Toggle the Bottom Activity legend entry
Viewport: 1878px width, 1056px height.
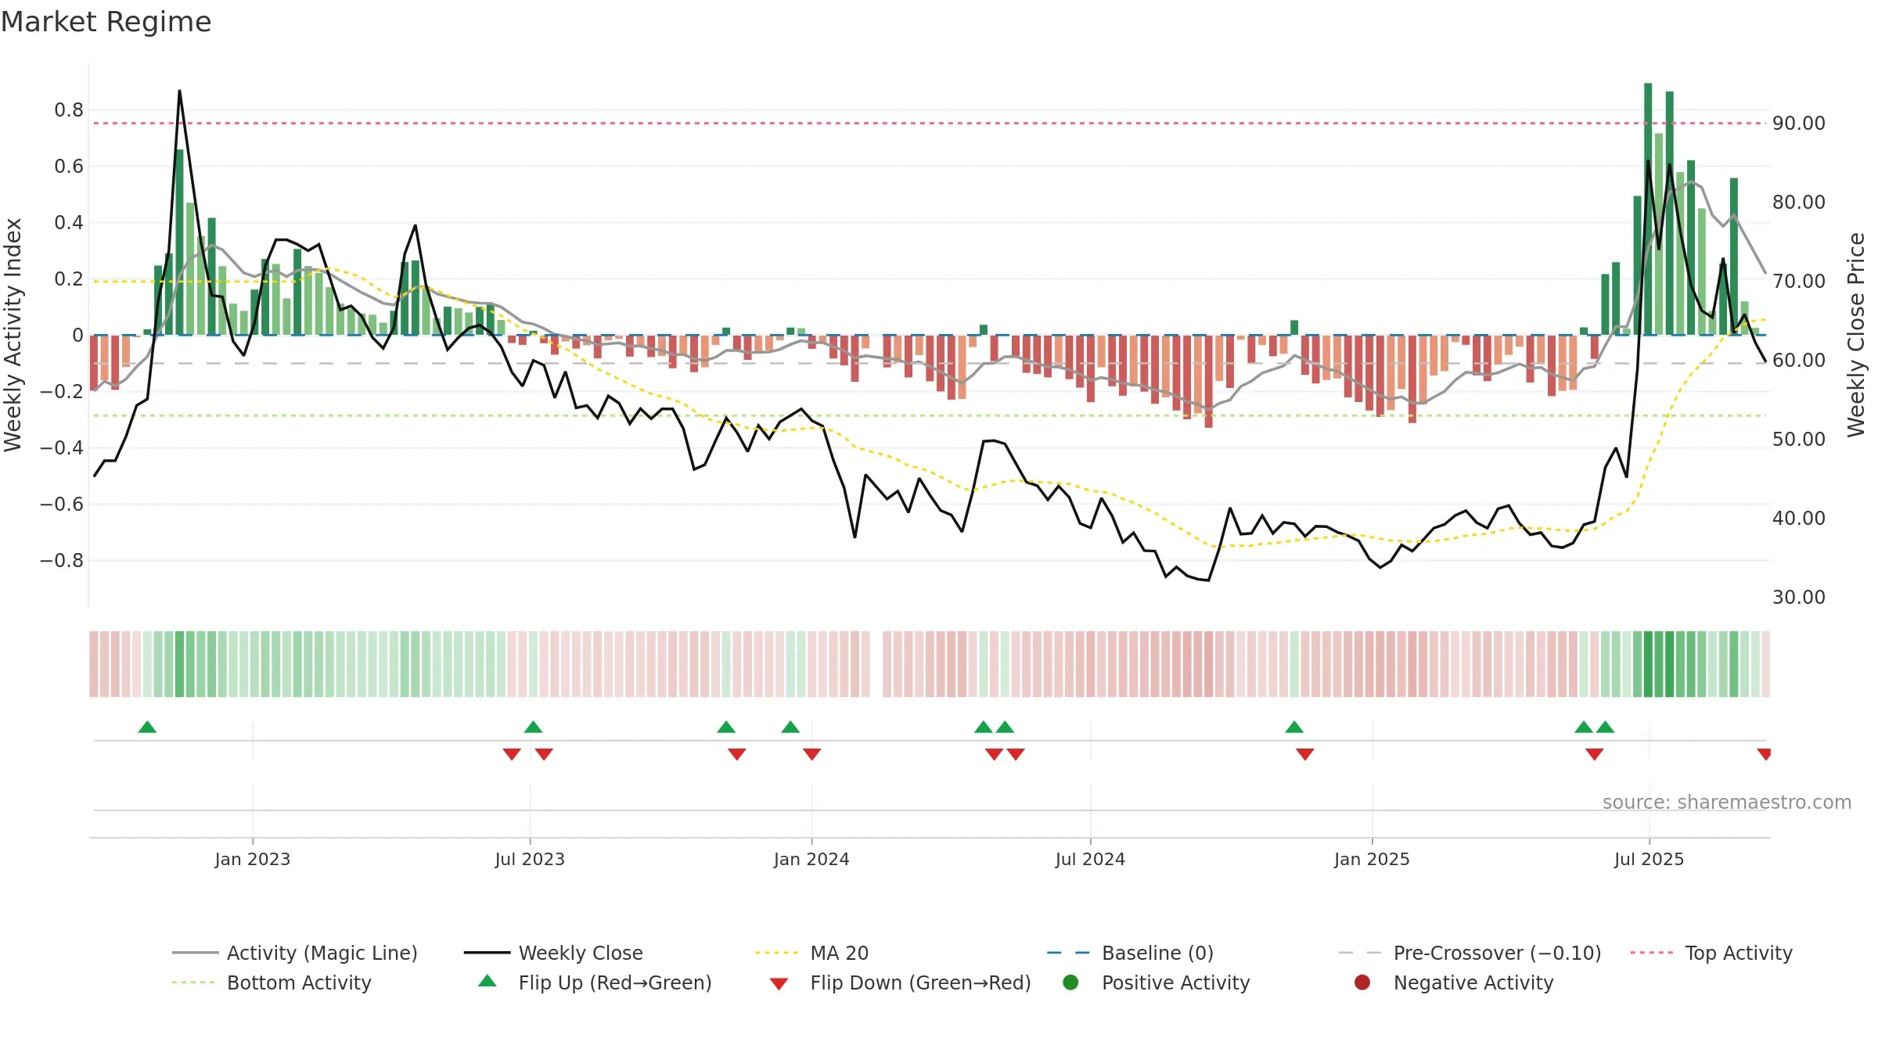click(x=272, y=982)
